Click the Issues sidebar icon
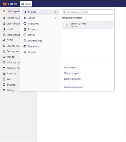The image size is (126, 142). pyautogui.click(x=4, y=29)
